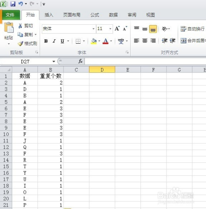Screen dimensions: 206x209
Task: Switch to the 开始 tab
Action: (x=30, y=15)
